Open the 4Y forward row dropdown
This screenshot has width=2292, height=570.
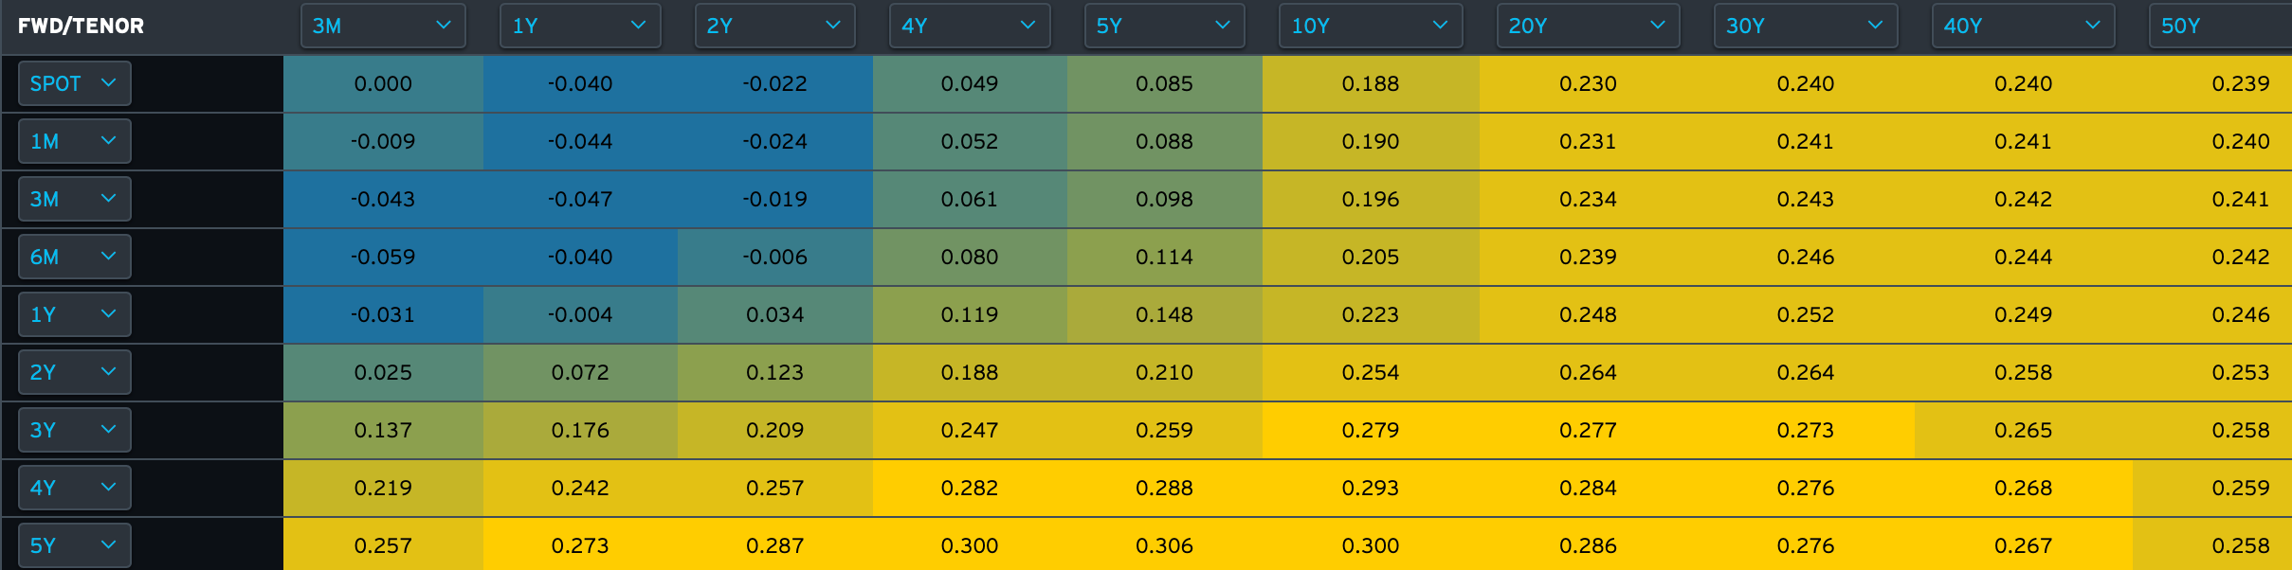[74, 488]
